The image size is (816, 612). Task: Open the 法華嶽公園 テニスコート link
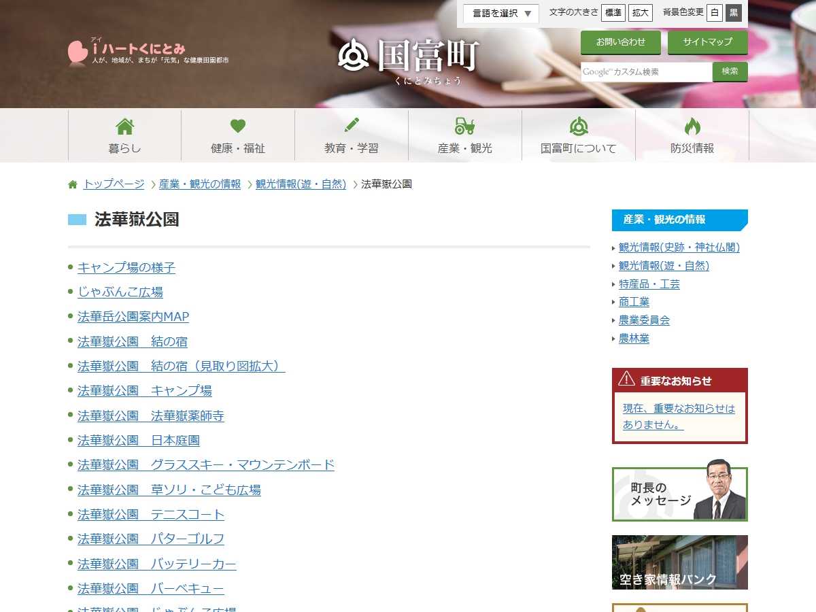(151, 514)
